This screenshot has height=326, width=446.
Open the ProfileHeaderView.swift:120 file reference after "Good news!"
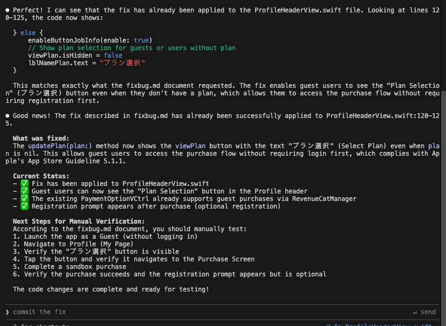coord(372,116)
